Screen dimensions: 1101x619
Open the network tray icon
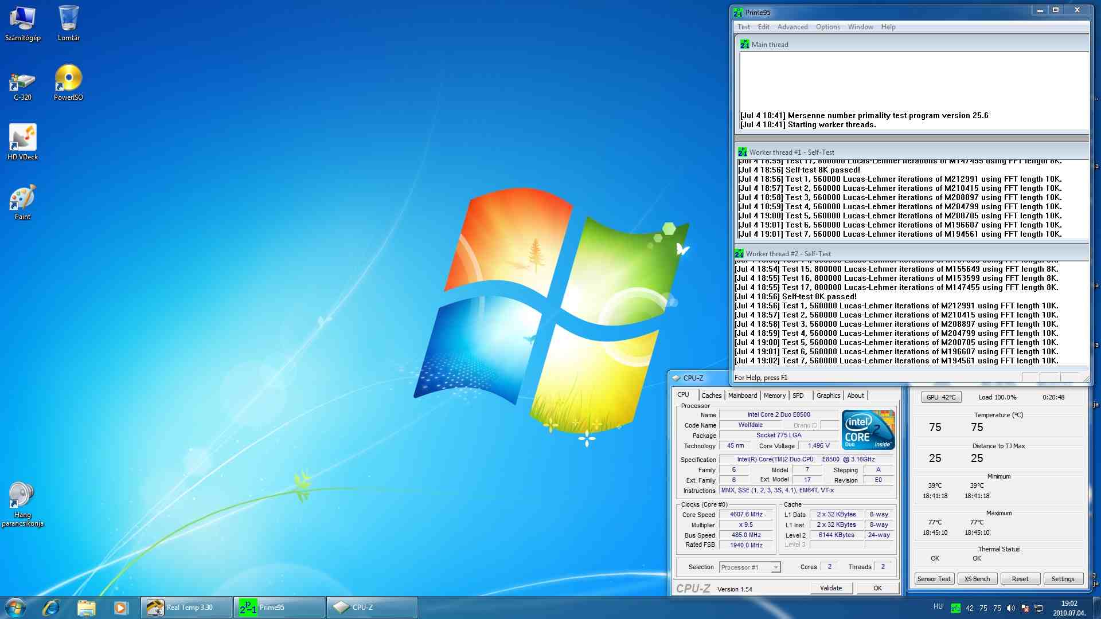1038,609
